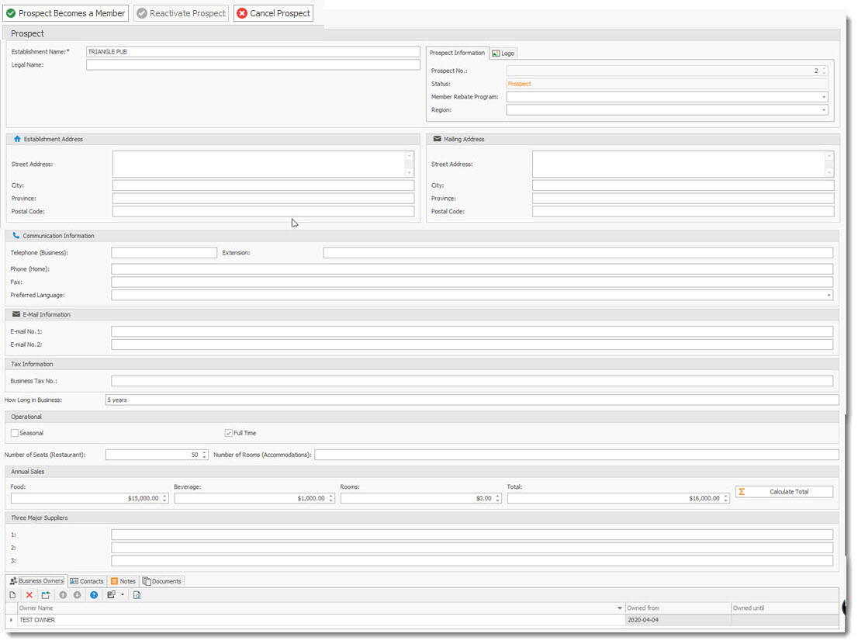The image size is (858, 644).
Task: Click the new record icon in owners toolbar
Action: pos(12,594)
